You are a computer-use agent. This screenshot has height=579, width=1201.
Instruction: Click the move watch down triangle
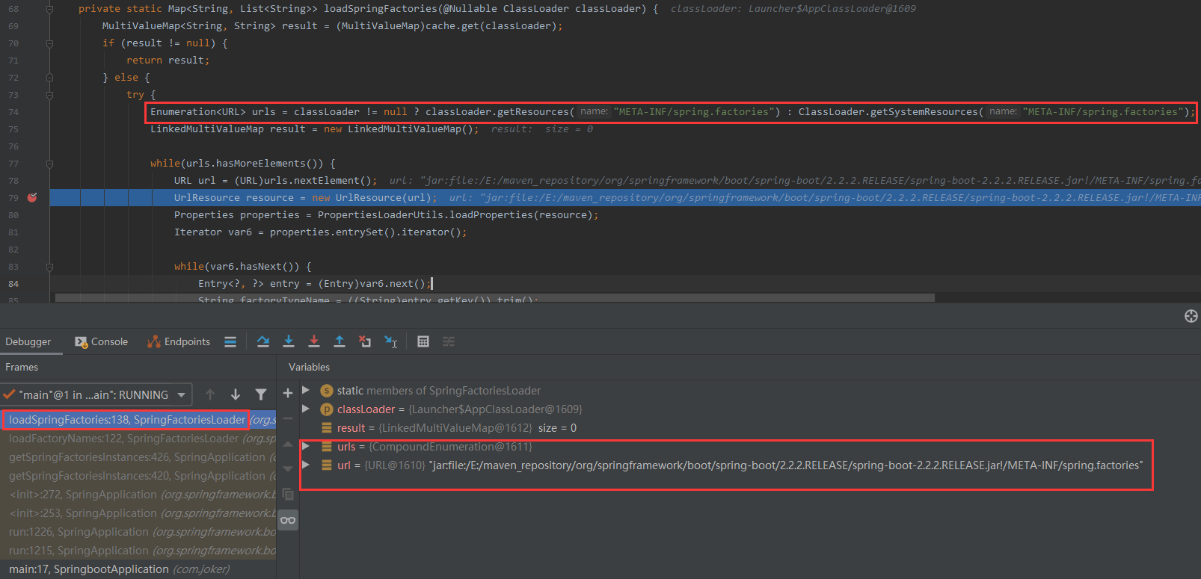pyautogui.click(x=288, y=469)
